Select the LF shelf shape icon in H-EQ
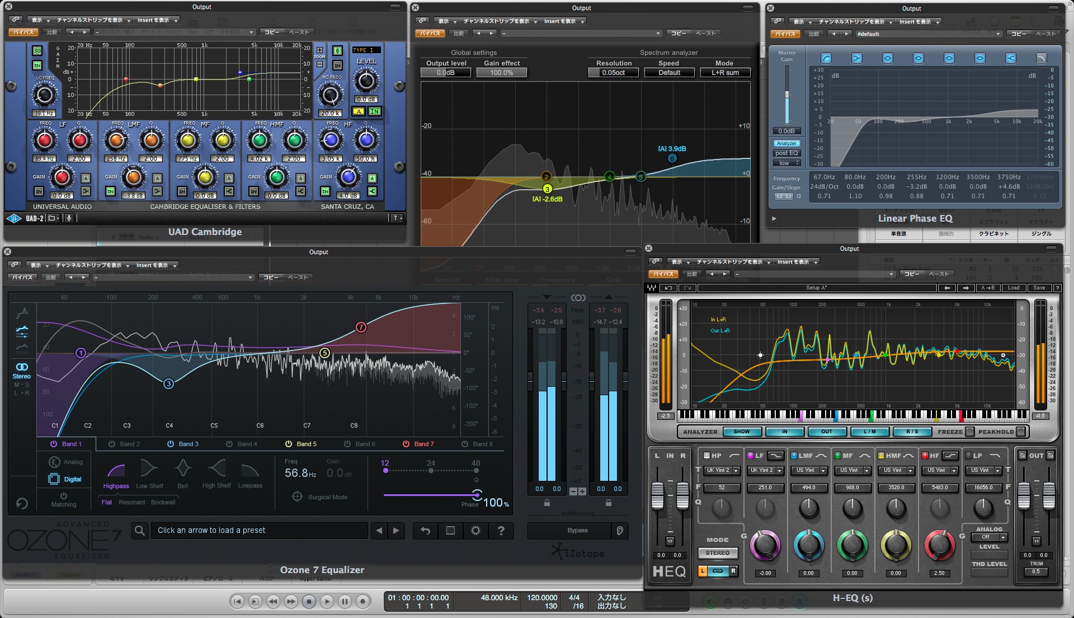The image size is (1074, 618). 775,456
